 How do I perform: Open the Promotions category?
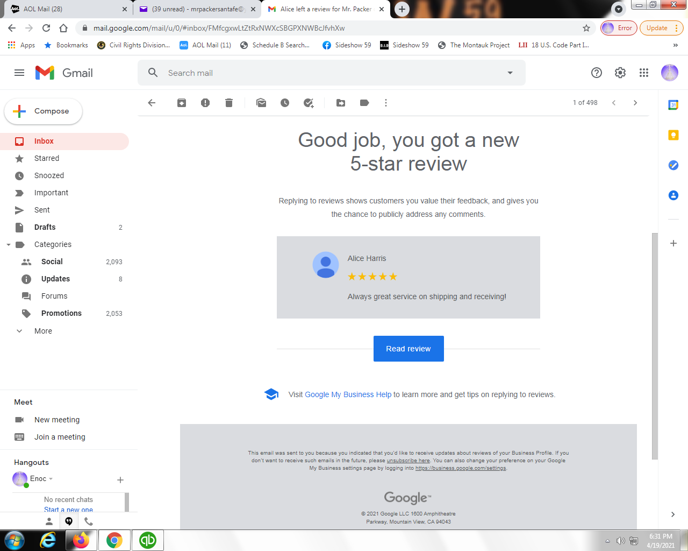coord(61,313)
